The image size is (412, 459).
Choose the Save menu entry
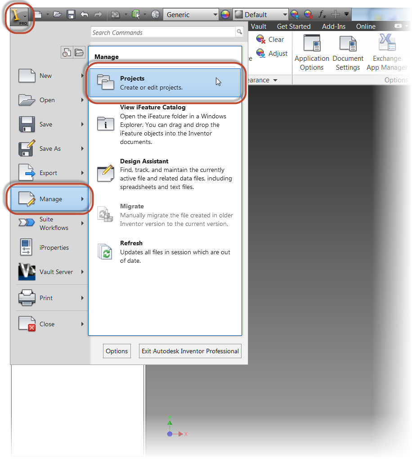50,124
